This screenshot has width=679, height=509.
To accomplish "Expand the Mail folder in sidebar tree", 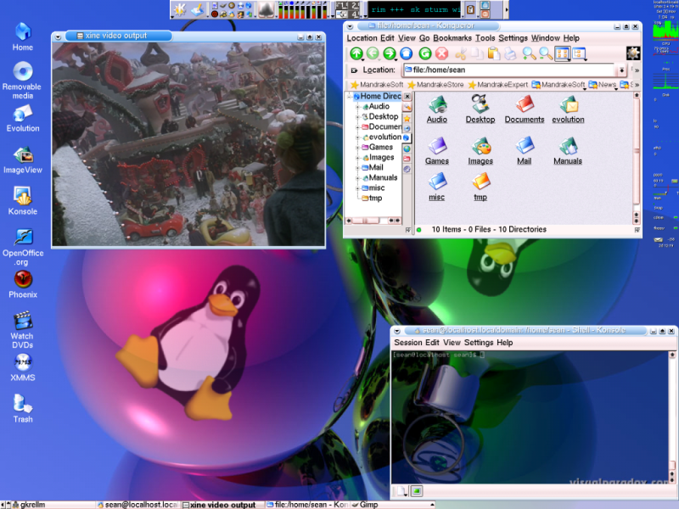I will click(357, 167).
